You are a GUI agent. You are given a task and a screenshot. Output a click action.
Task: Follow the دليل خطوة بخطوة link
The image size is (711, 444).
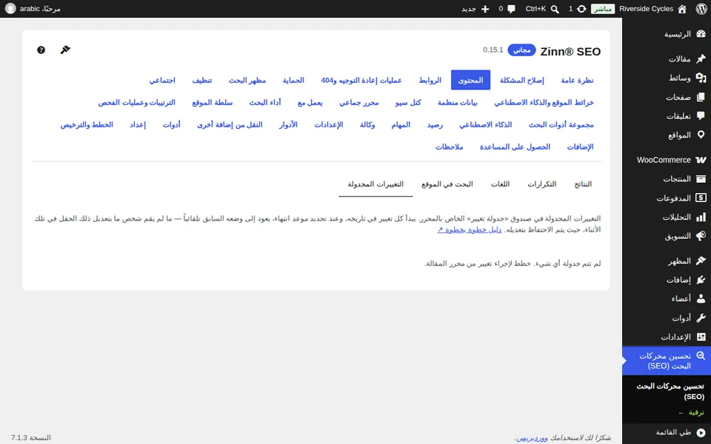(x=470, y=229)
